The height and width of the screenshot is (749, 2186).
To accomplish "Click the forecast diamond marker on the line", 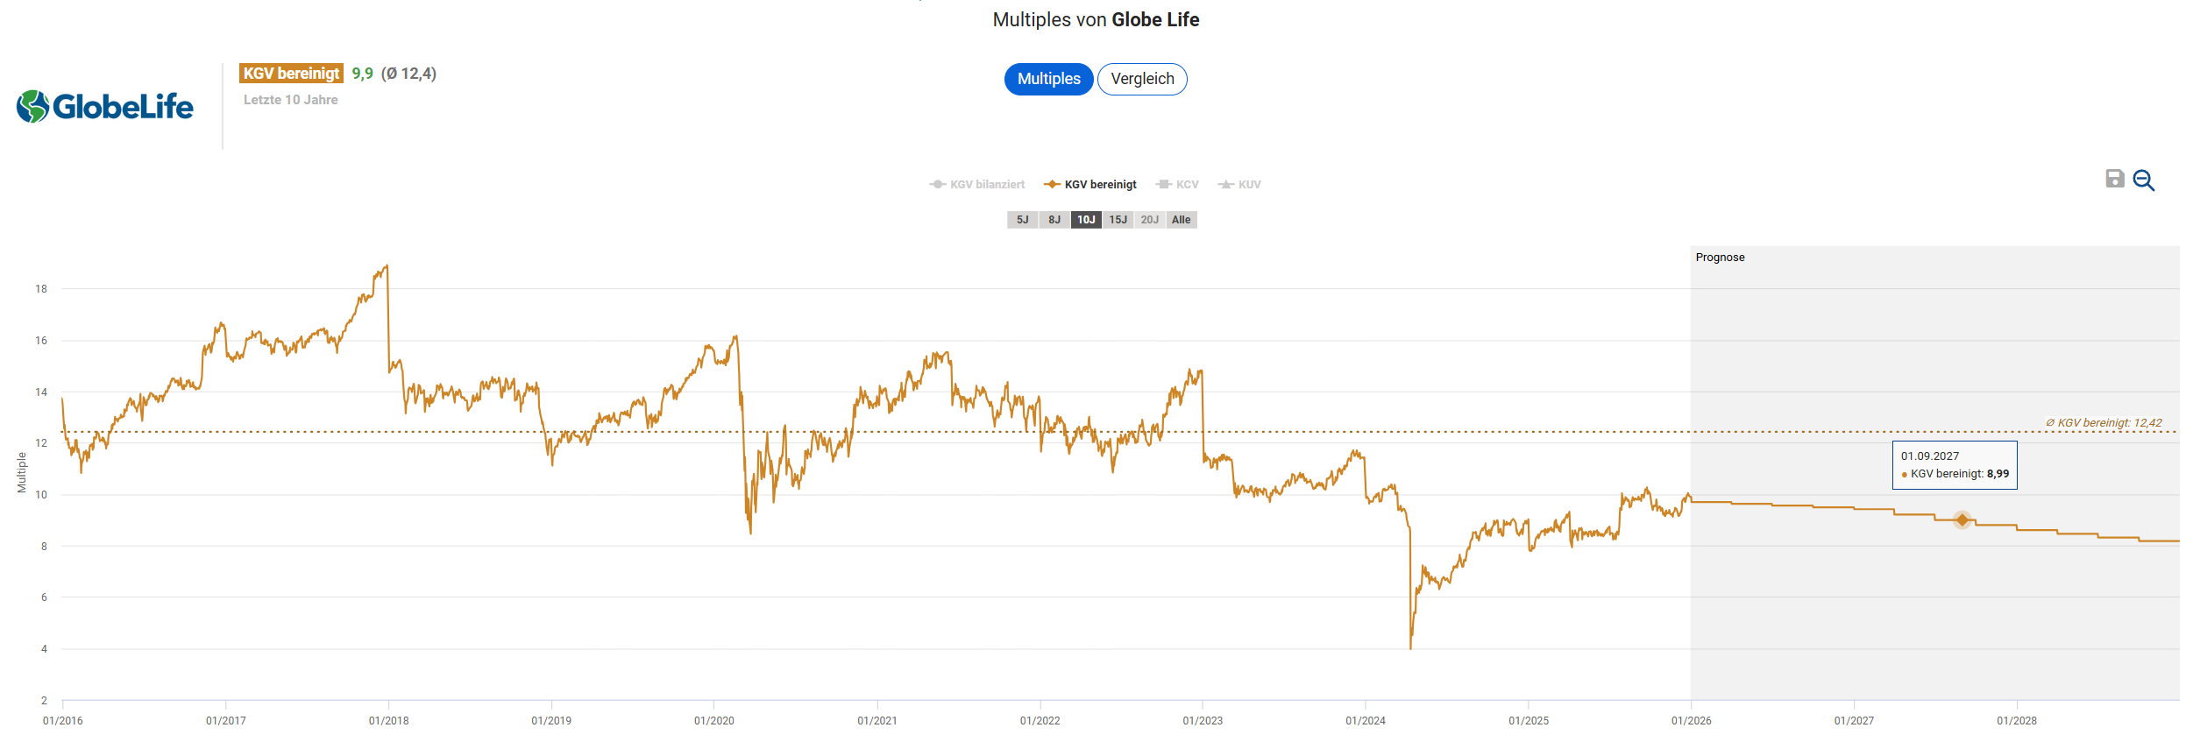I will (x=1962, y=520).
